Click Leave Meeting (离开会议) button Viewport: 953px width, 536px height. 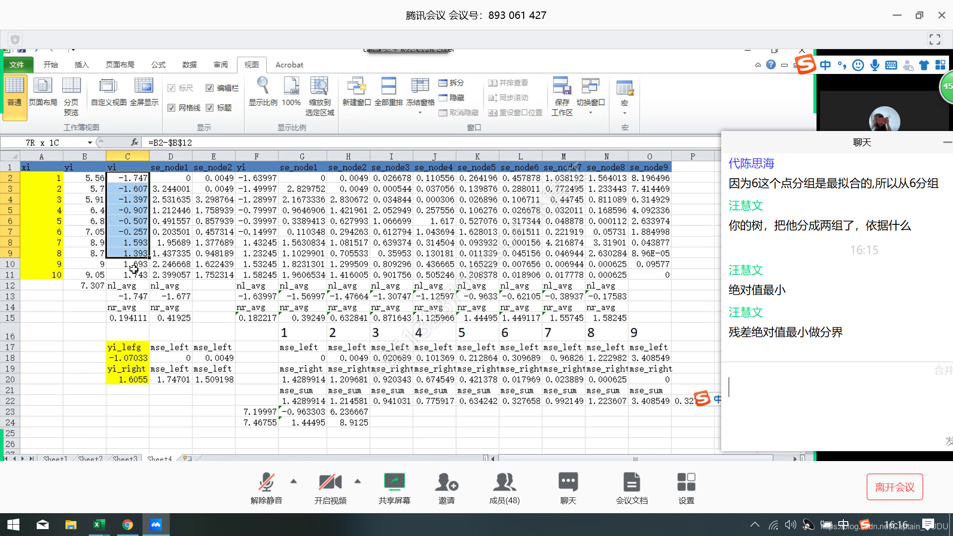[x=894, y=487]
